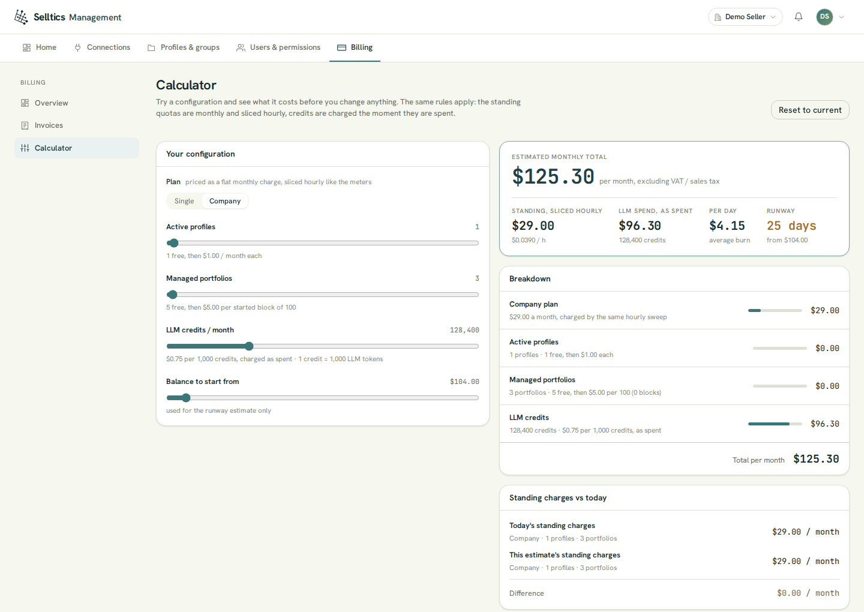Click the LLM credits / month slider handle
Image resolution: width=864 pixels, height=612 pixels.
click(249, 346)
